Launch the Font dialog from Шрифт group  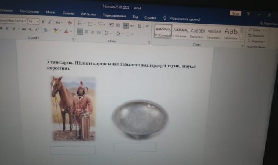pos(73,40)
